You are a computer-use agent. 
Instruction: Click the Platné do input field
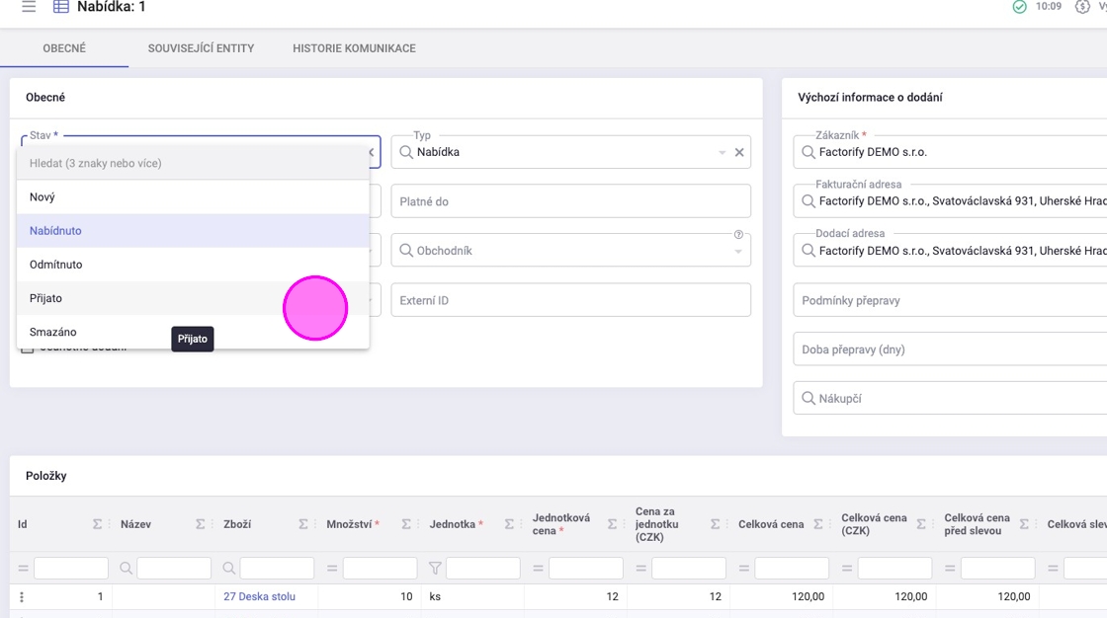tap(570, 201)
